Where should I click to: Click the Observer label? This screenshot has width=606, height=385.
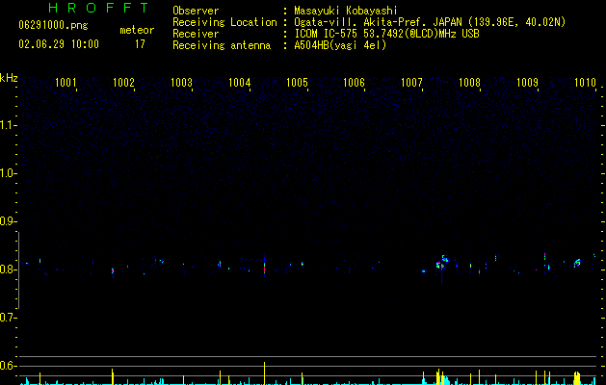(196, 11)
